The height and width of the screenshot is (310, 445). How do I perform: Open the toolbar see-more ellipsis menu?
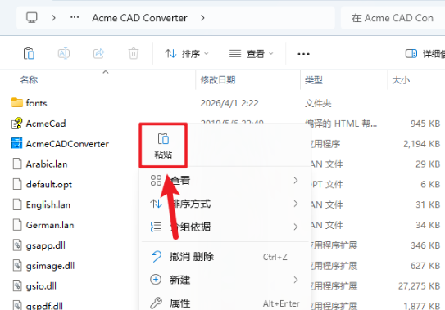pyautogui.click(x=303, y=53)
